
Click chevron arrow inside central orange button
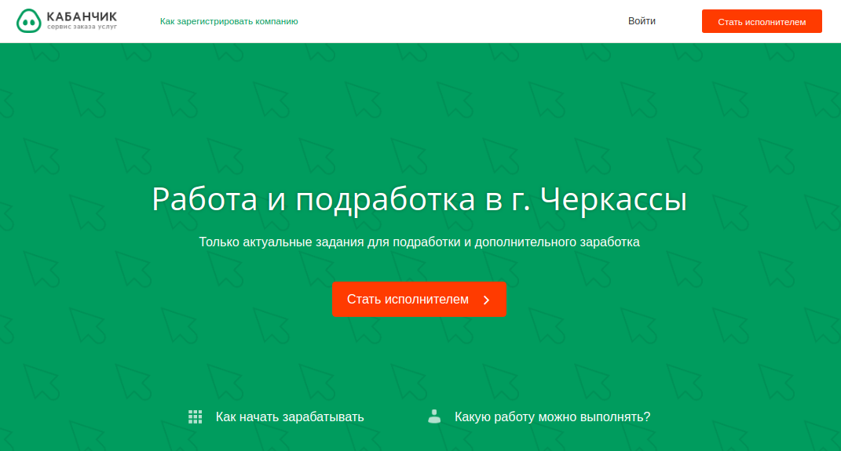(x=486, y=300)
